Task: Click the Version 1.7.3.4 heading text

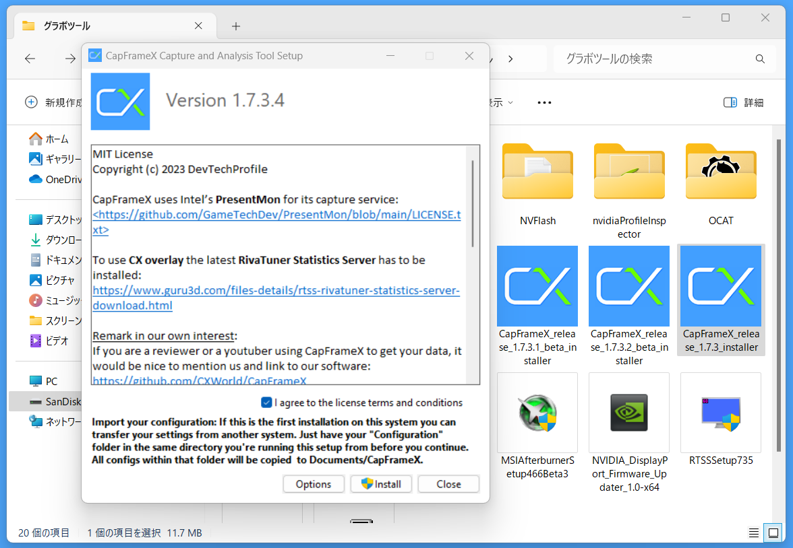Action: (x=225, y=100)
